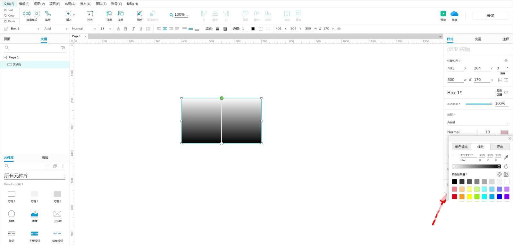Screen dimensions: 513x246
Task: Click the Paste button
Action: point(10,21)
